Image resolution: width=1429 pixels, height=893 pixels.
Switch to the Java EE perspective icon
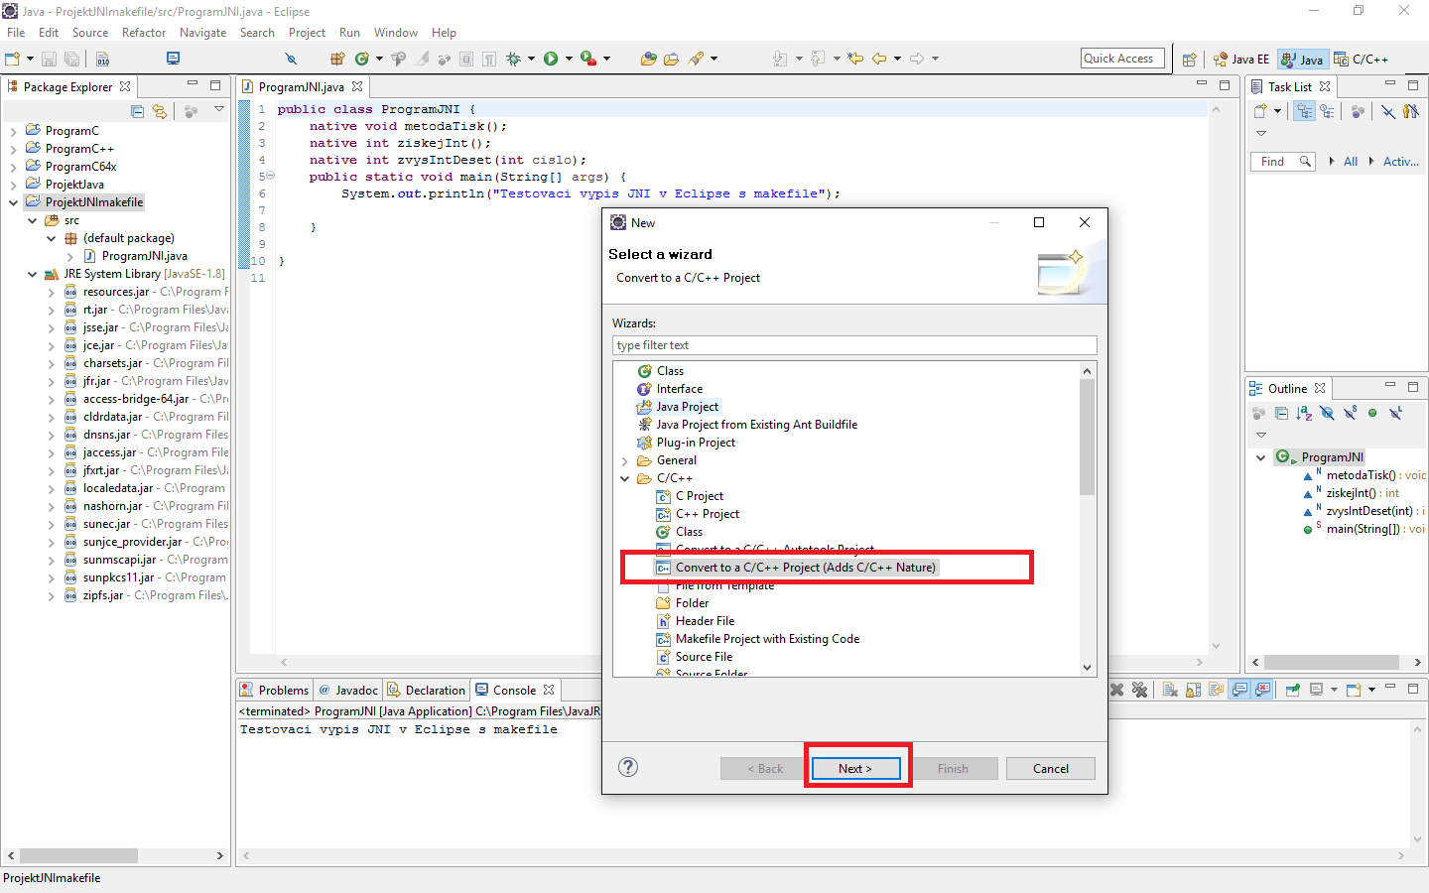(1240, 59)
